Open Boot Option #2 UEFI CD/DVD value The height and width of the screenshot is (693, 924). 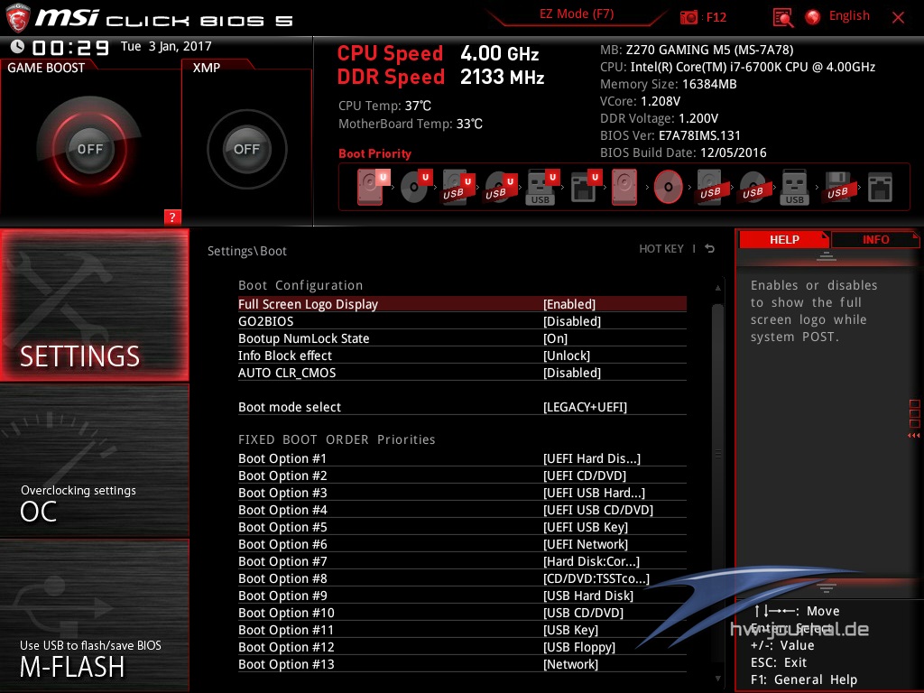[x=585, y=475]
